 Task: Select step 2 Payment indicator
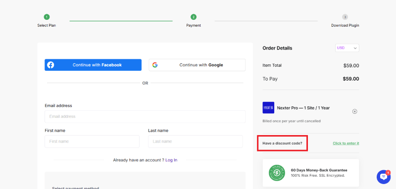[x=194, y=21]
